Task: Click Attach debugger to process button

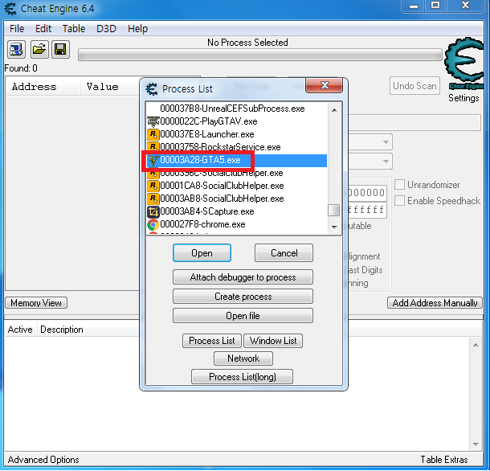Action: click(243, 277)
